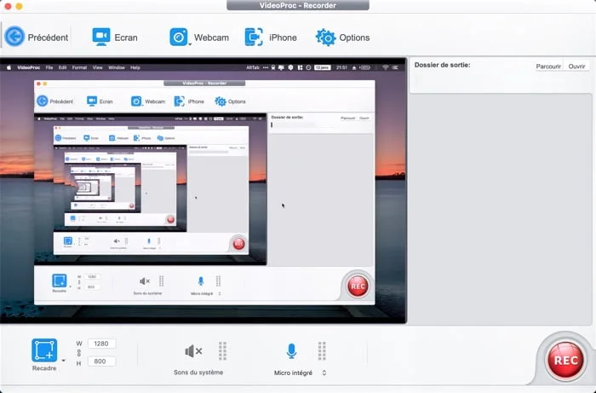Select the Ecran screen recording icon
This screenshot has width=596, height=393.
pyautogui.click(x=101, y=37)
